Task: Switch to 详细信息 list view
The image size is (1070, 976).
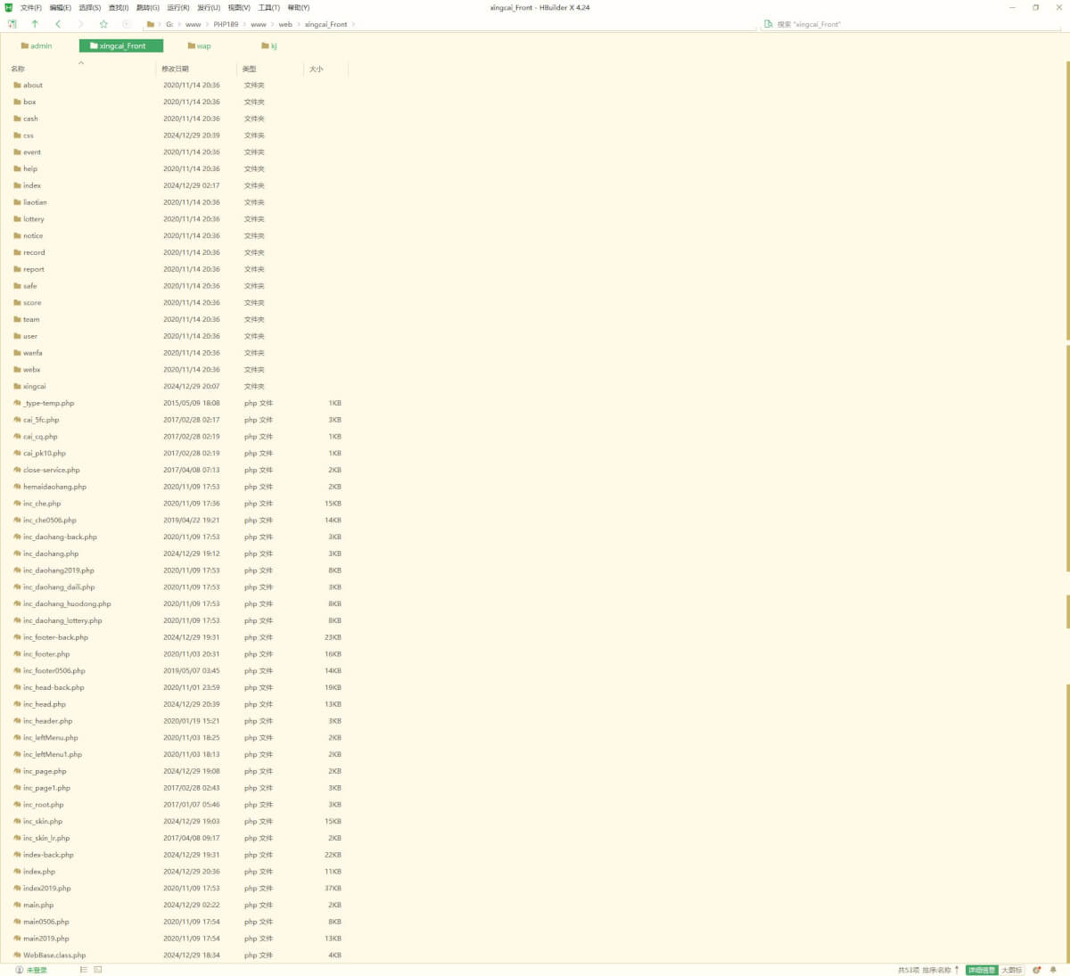Action: point(981,970)
